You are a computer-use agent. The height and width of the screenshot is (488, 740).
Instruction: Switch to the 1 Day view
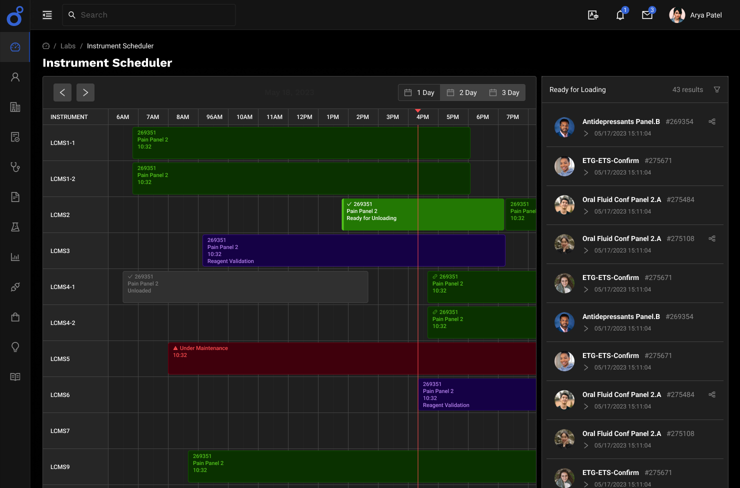coord(419,92)
